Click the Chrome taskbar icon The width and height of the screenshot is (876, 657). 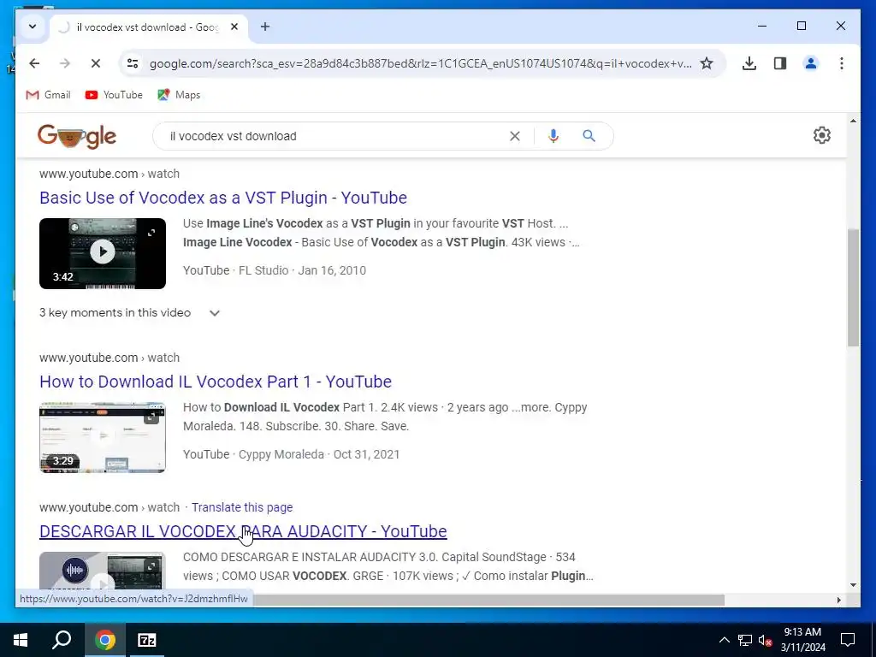(x=104, y=640)
